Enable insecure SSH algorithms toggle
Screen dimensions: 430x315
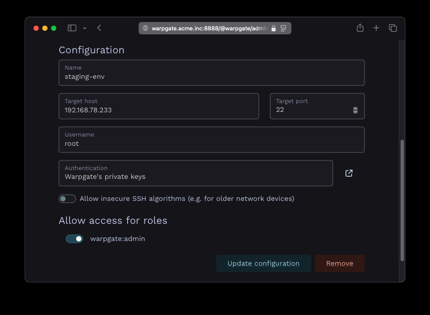click(x=67, y=199)
